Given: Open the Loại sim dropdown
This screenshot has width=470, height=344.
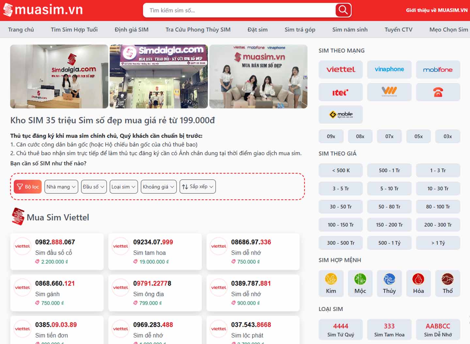Looking at the screenshot, I should point(123,187).
